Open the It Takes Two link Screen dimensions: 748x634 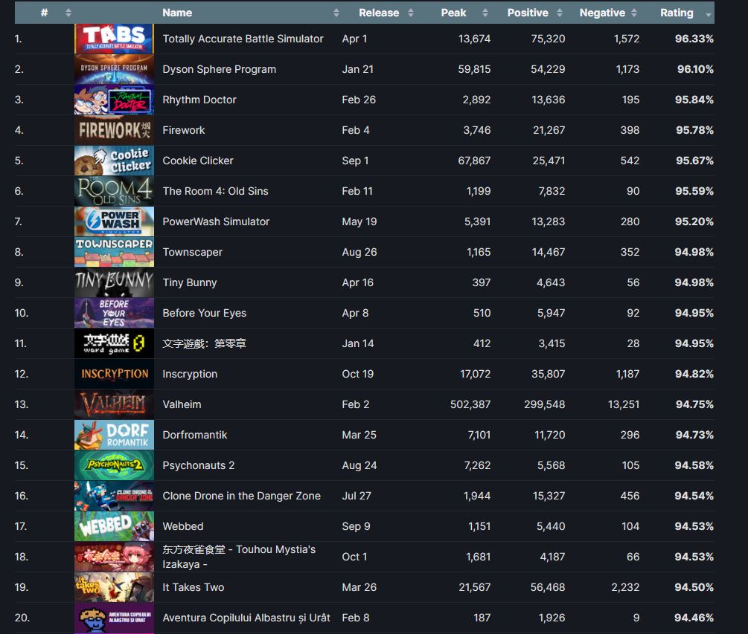[194, 587]
